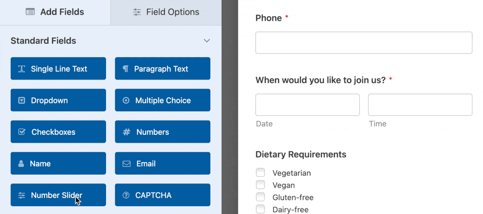Open the Date picker field
The width and height of the screenshot is (483, 214).
[307, 105]
